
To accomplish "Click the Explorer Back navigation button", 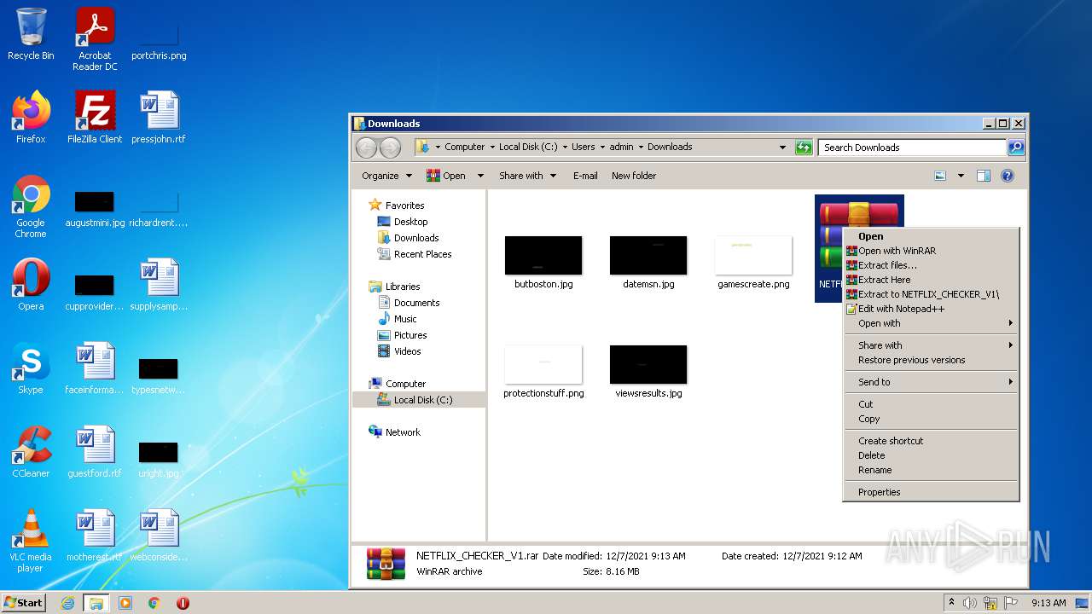I will coord(366,148).
